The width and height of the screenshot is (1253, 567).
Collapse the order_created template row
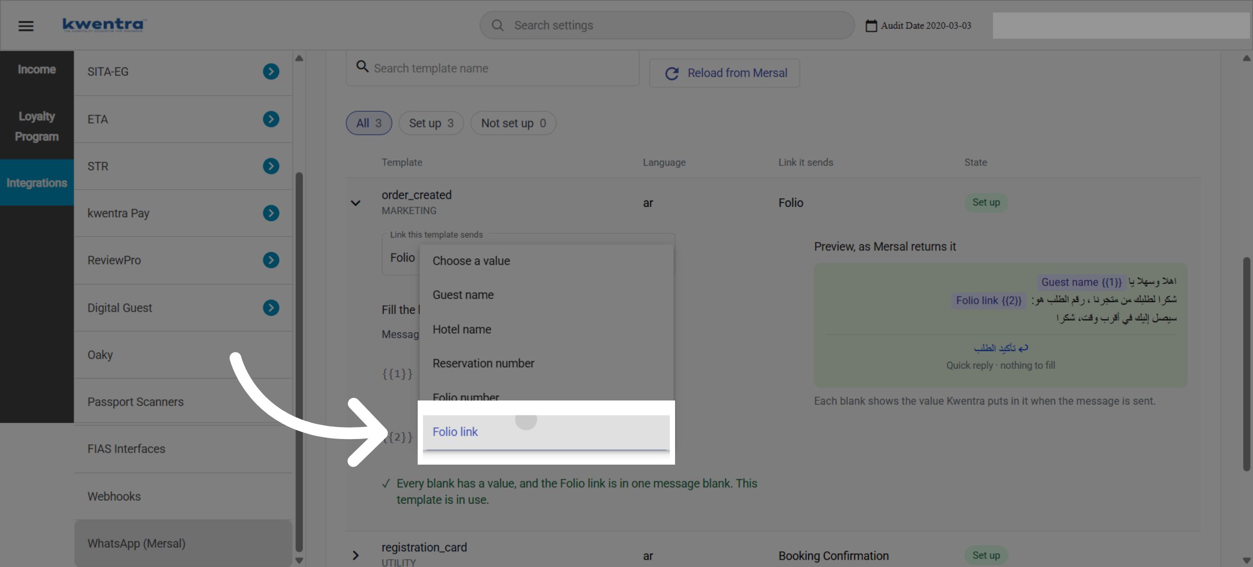[356, 203]
